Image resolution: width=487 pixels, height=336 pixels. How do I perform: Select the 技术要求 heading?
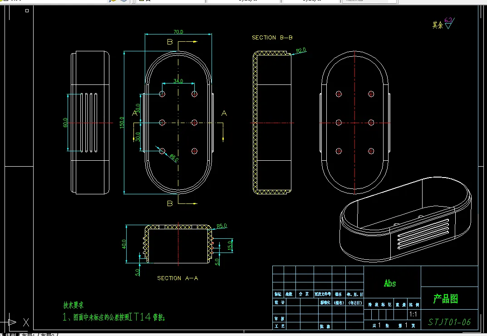point(73,305)
